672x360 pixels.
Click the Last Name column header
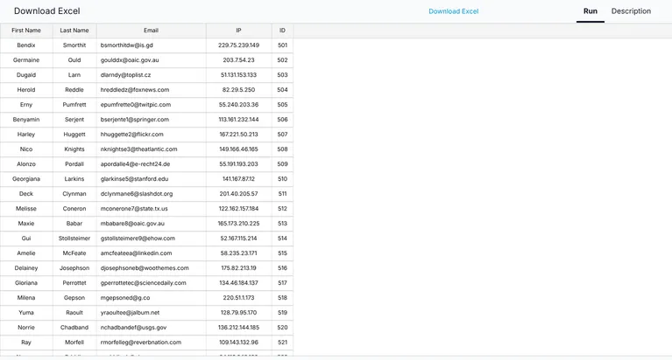[74, 31]
